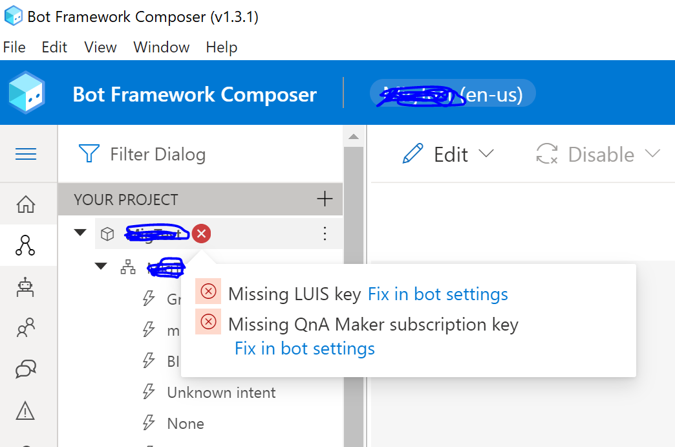This screenshot has height=447, width=675.
Task: Add a new item with the plus button
Action: click(325, 199)
